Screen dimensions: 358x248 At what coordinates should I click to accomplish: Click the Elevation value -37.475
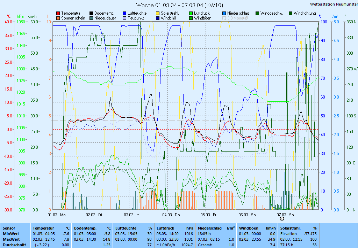coord(310,234)
